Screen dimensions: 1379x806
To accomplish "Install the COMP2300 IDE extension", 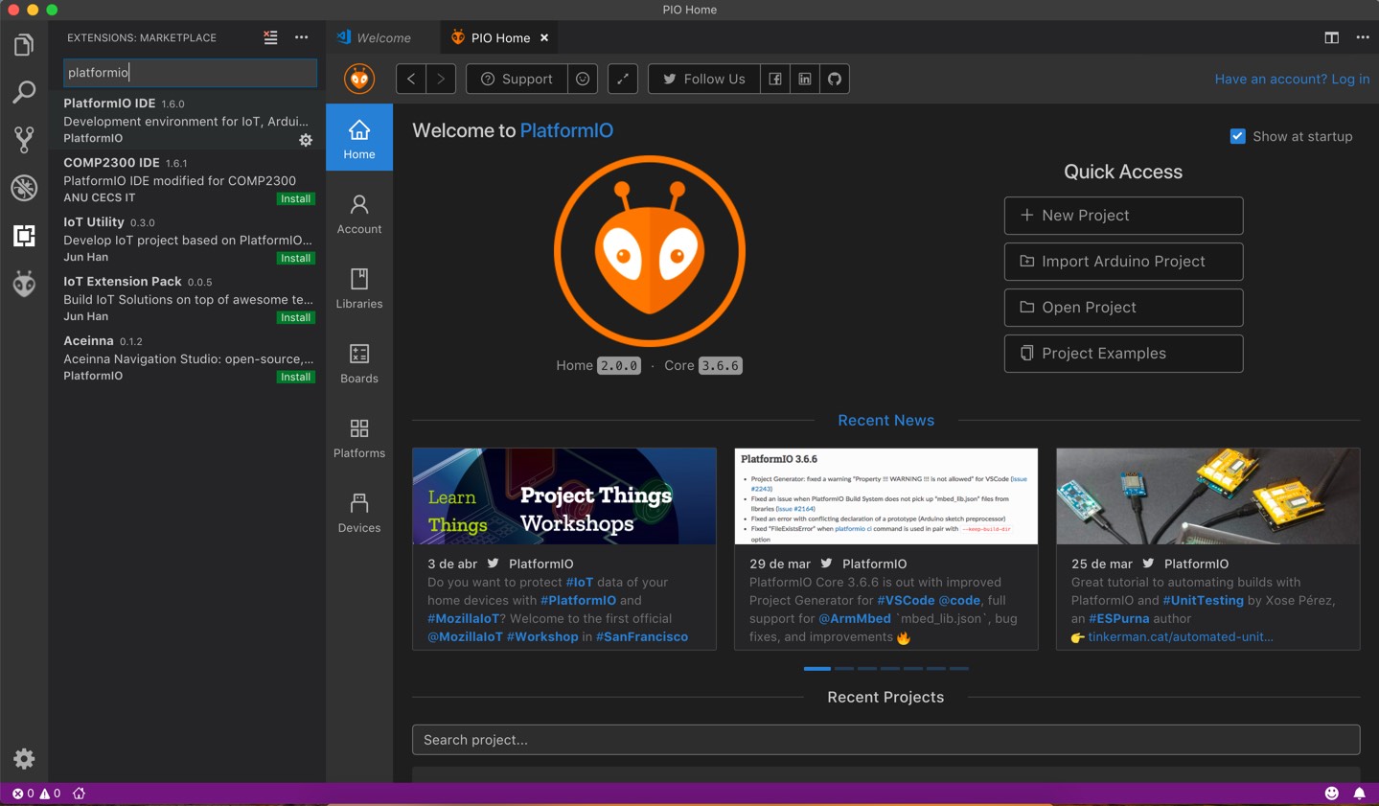I will pos(295,199).
